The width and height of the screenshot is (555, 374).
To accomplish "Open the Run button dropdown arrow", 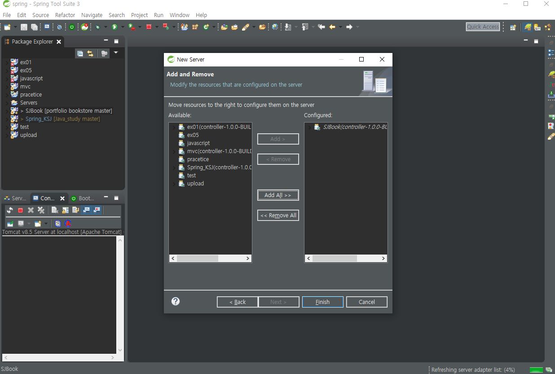I will pyautogui.click(x=123, y=27).
